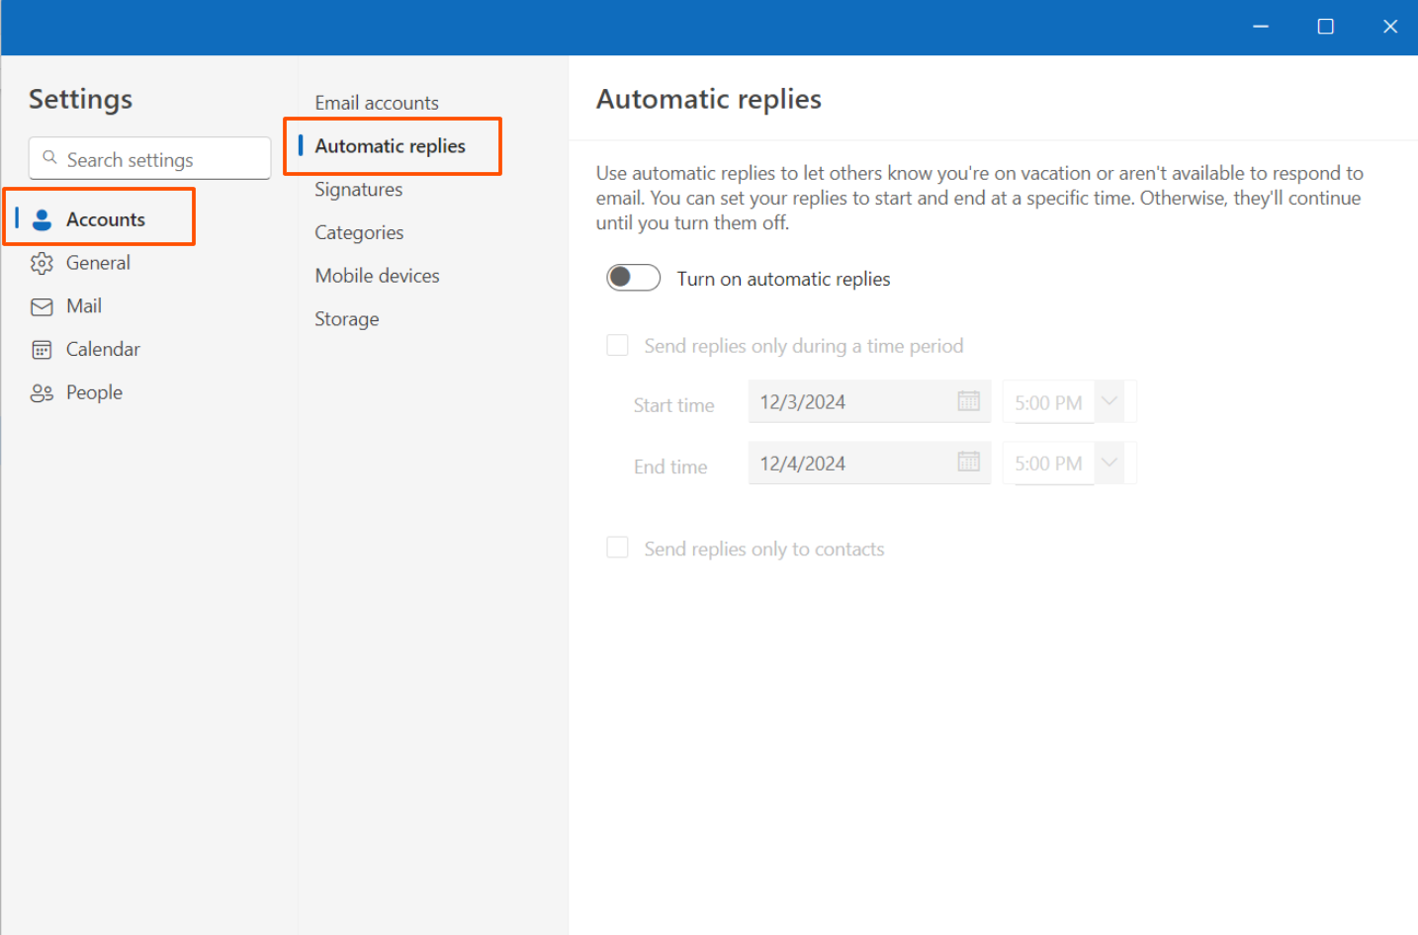Minimize the Settings window
The image size is (1418, 935).
pos(1261,27)
